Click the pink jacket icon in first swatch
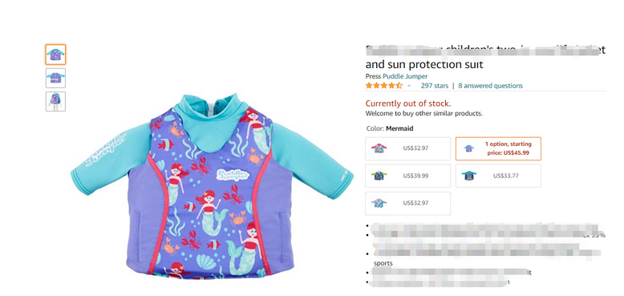 (x=379, y=148)
